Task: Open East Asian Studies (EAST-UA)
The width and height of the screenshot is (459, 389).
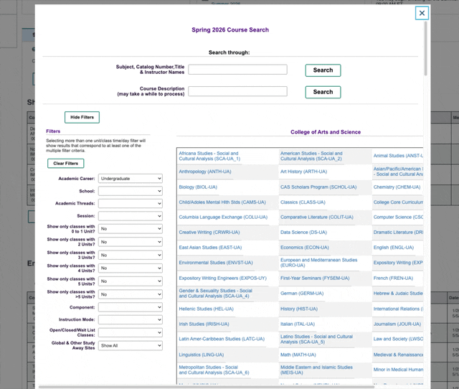Action: (x=210, y=248)
